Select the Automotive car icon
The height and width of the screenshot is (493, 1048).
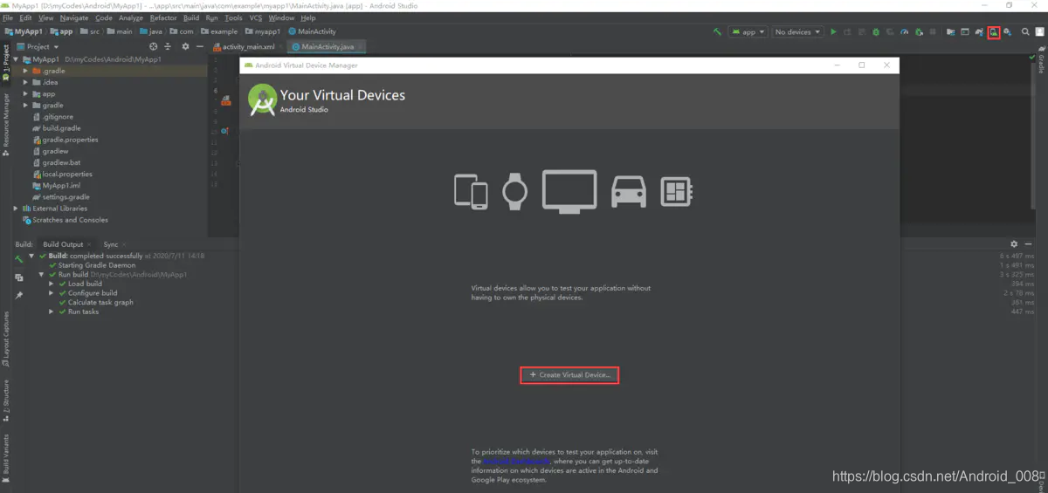point(629,191)
